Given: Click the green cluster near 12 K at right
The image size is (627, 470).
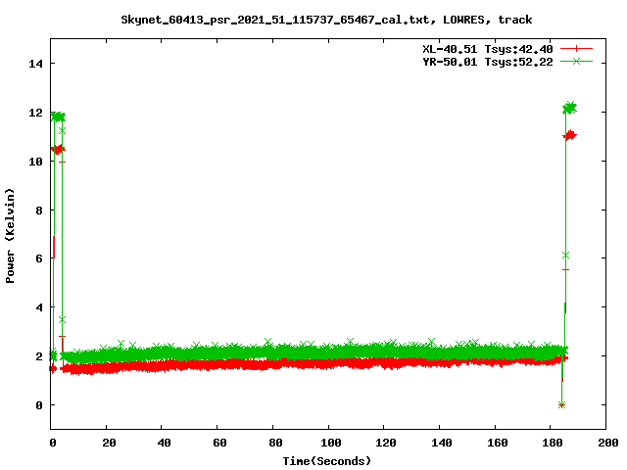Looking at the screenshot, I should click(570, 108).
